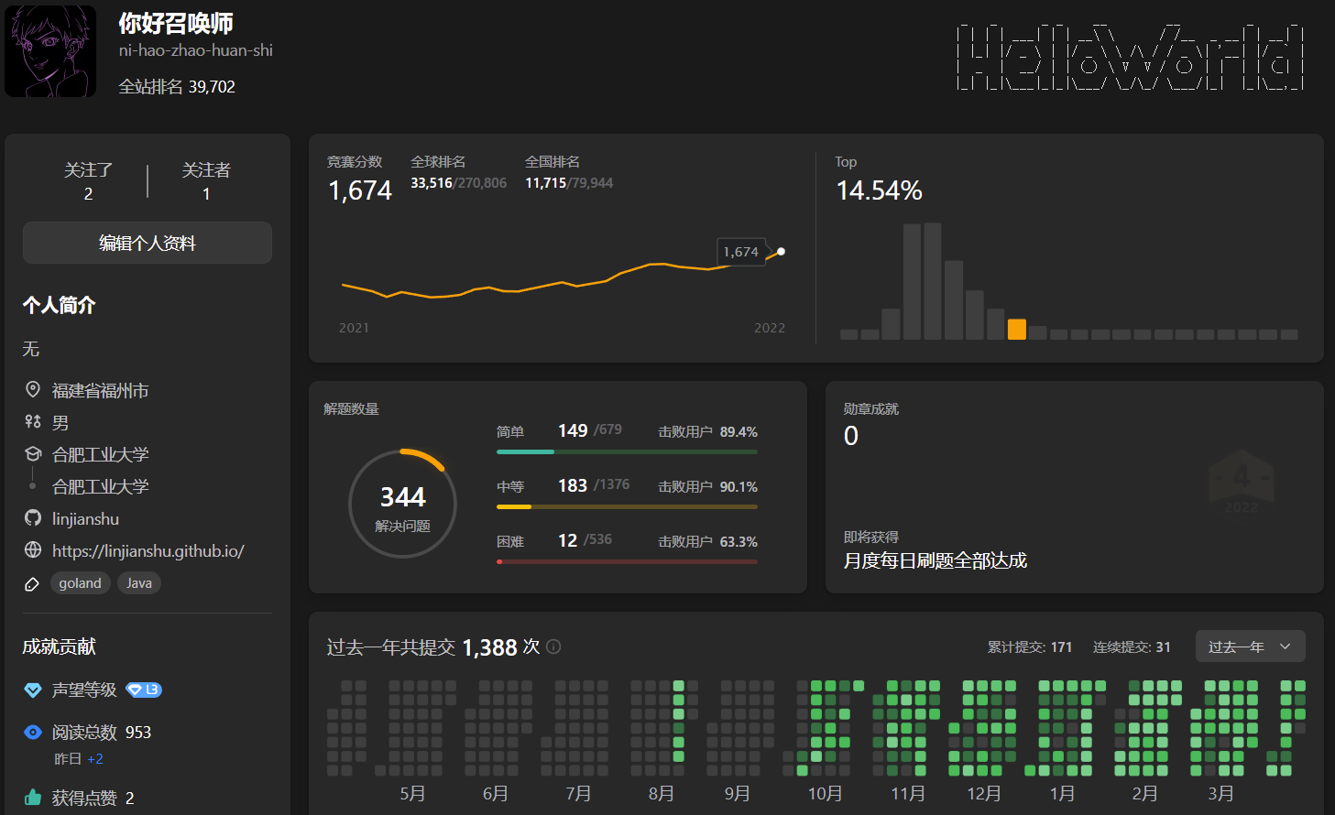Open the 关注了 following list
The height and width of the screenshot is (815, 1335).
click(x=88, y=180)
